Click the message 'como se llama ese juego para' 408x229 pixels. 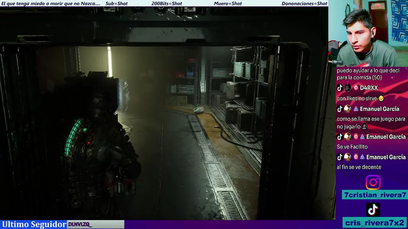[371, 119]
